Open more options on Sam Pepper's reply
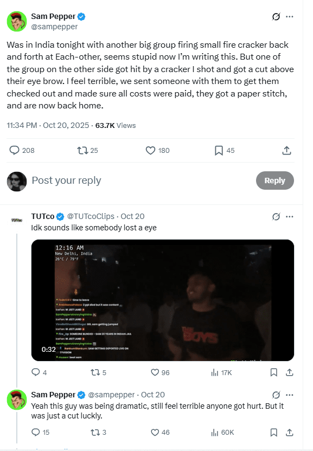313x451 pixels. point(289,395)
